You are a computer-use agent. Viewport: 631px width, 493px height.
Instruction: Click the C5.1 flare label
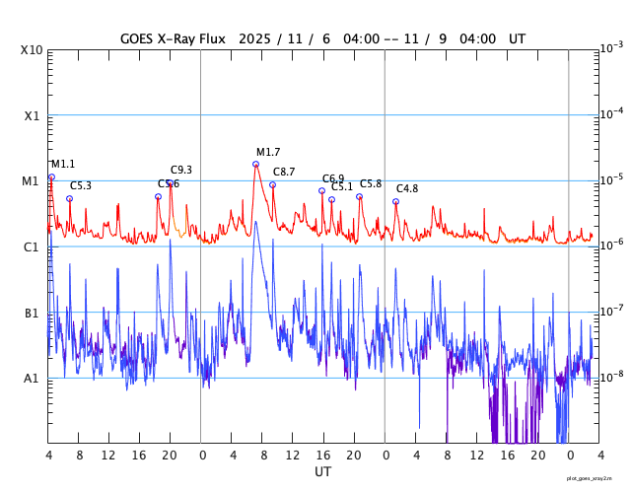point(342,187)
